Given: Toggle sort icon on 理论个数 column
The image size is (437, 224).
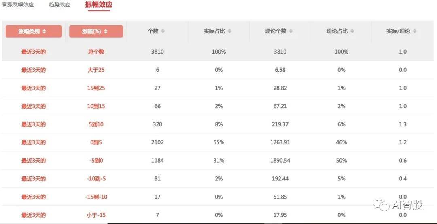Looking at the screenshot, I should click(x=291, y=31).
